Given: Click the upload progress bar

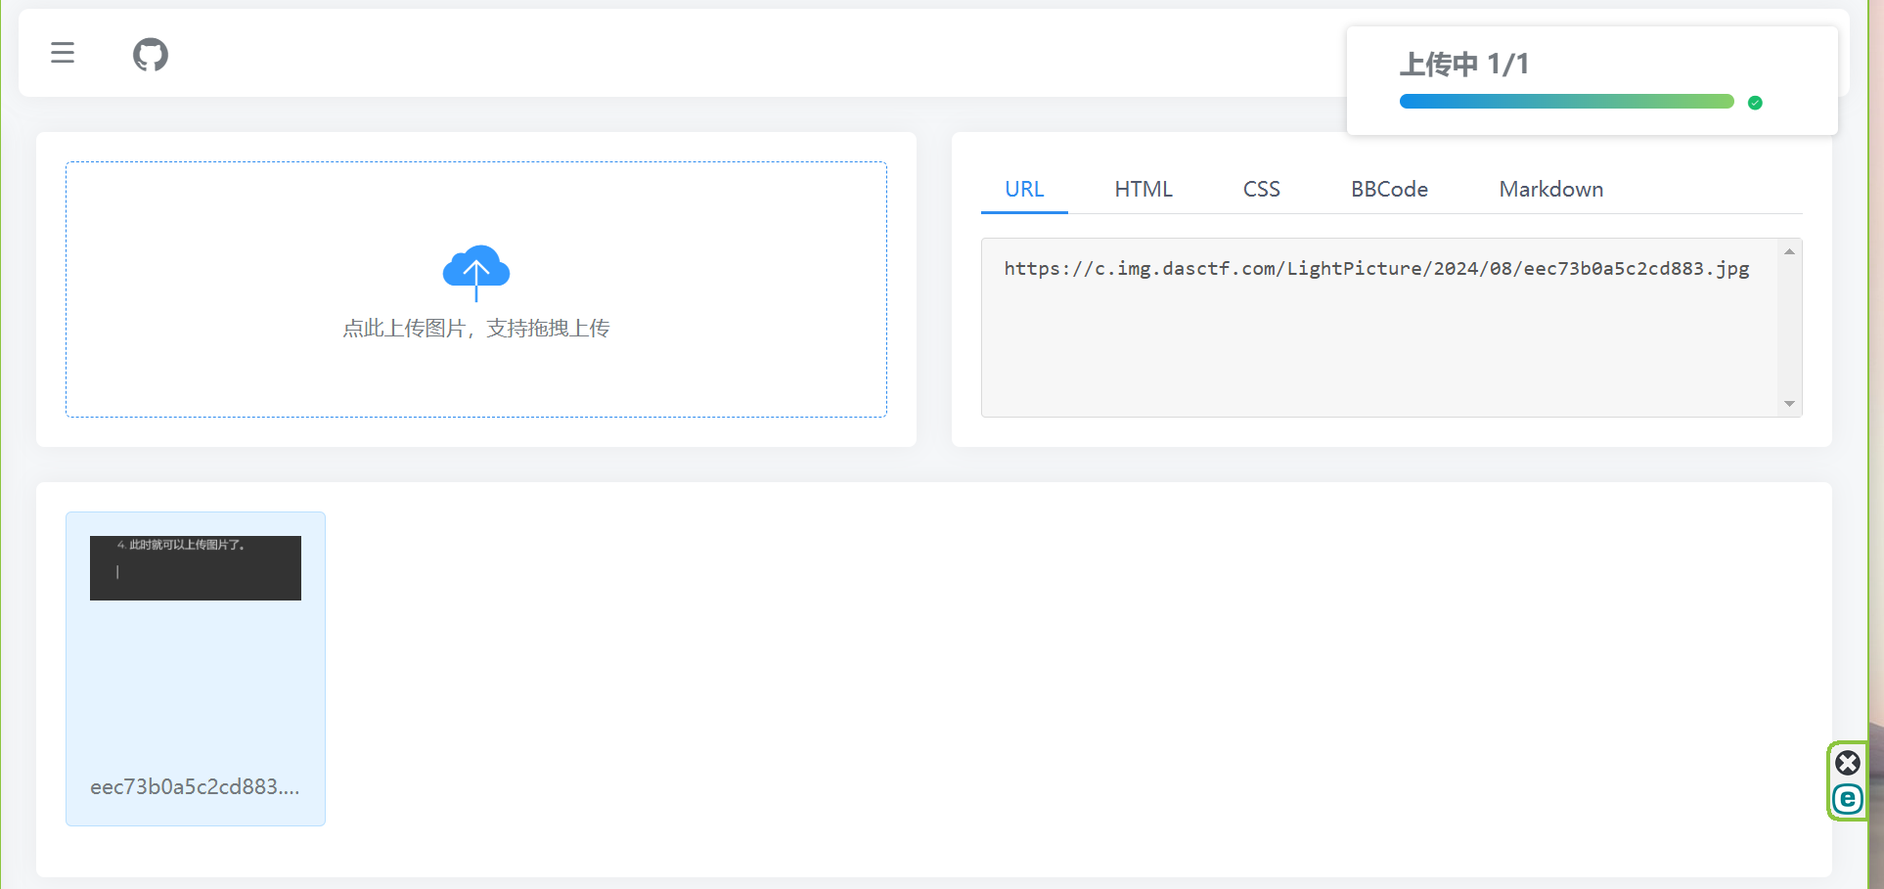Looking at the screenshot, I should pos(1565,102).
